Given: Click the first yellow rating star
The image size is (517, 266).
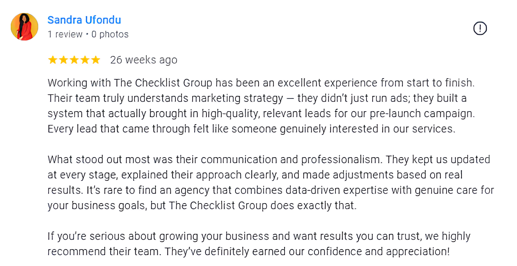Looking at the screenshot, I should [52, 60].
